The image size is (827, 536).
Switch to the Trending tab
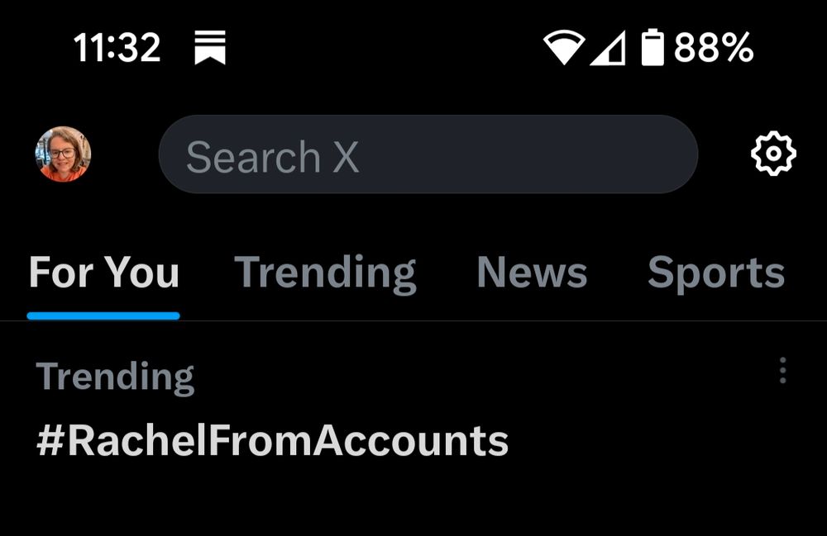325,273
